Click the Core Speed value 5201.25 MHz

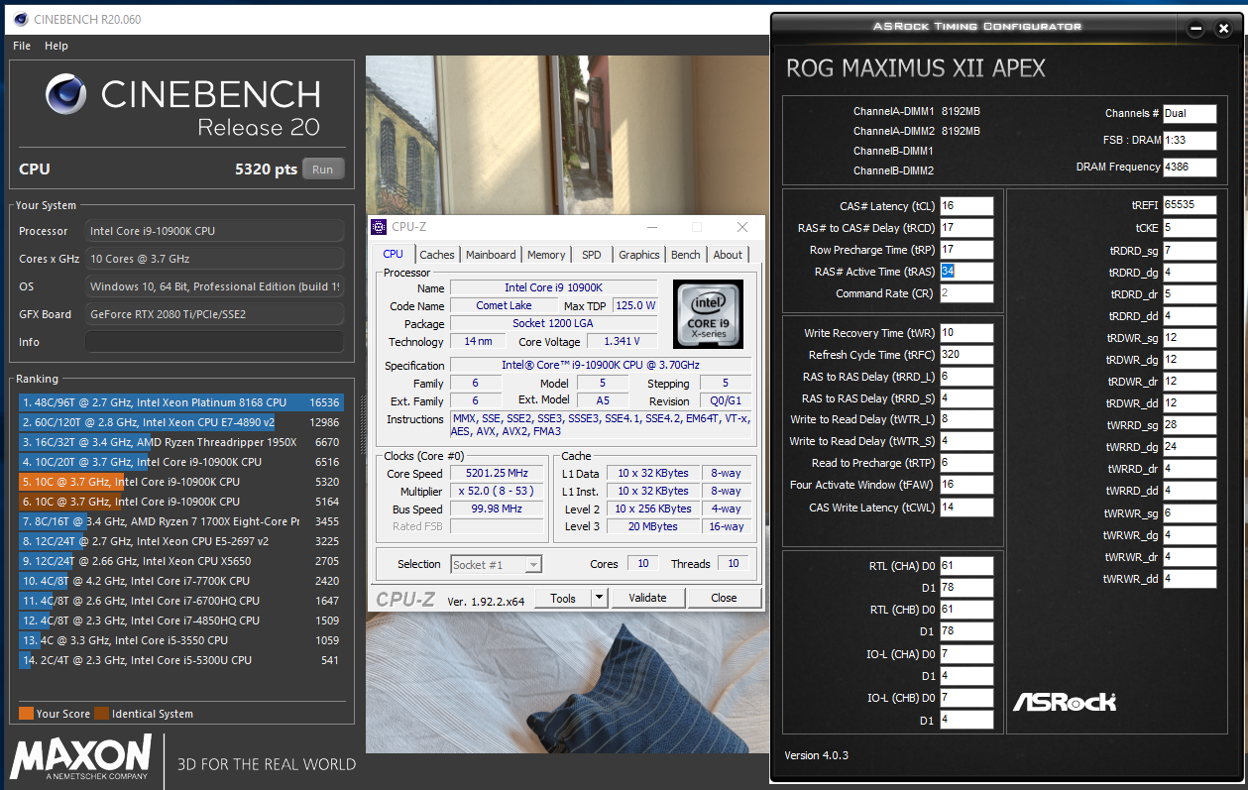[x=498, y=473]
